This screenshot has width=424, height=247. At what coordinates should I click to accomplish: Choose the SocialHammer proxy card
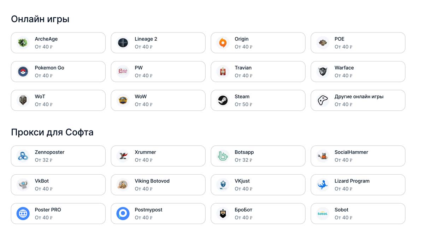[x=358, y=156]
